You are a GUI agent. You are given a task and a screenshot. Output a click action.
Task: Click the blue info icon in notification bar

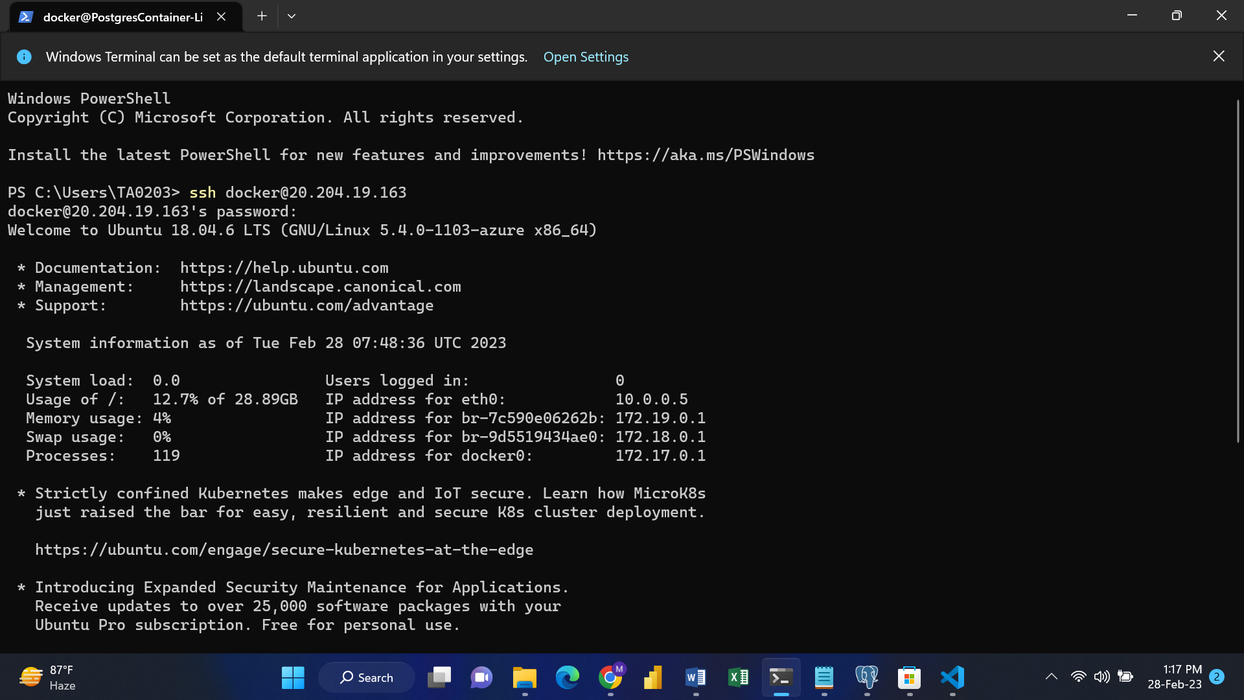24,57
